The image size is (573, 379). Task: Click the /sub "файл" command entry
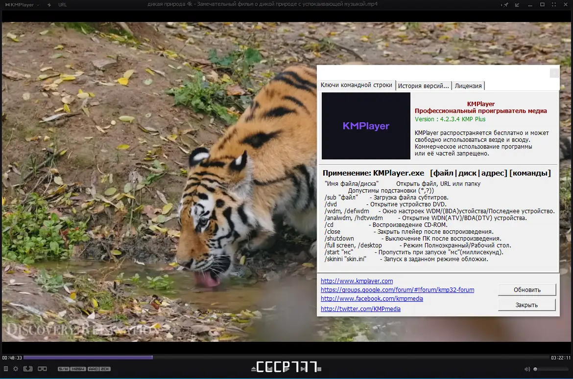(386, 198)
